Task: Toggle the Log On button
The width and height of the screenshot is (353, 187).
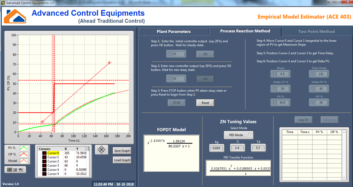Action: (304, 120)
